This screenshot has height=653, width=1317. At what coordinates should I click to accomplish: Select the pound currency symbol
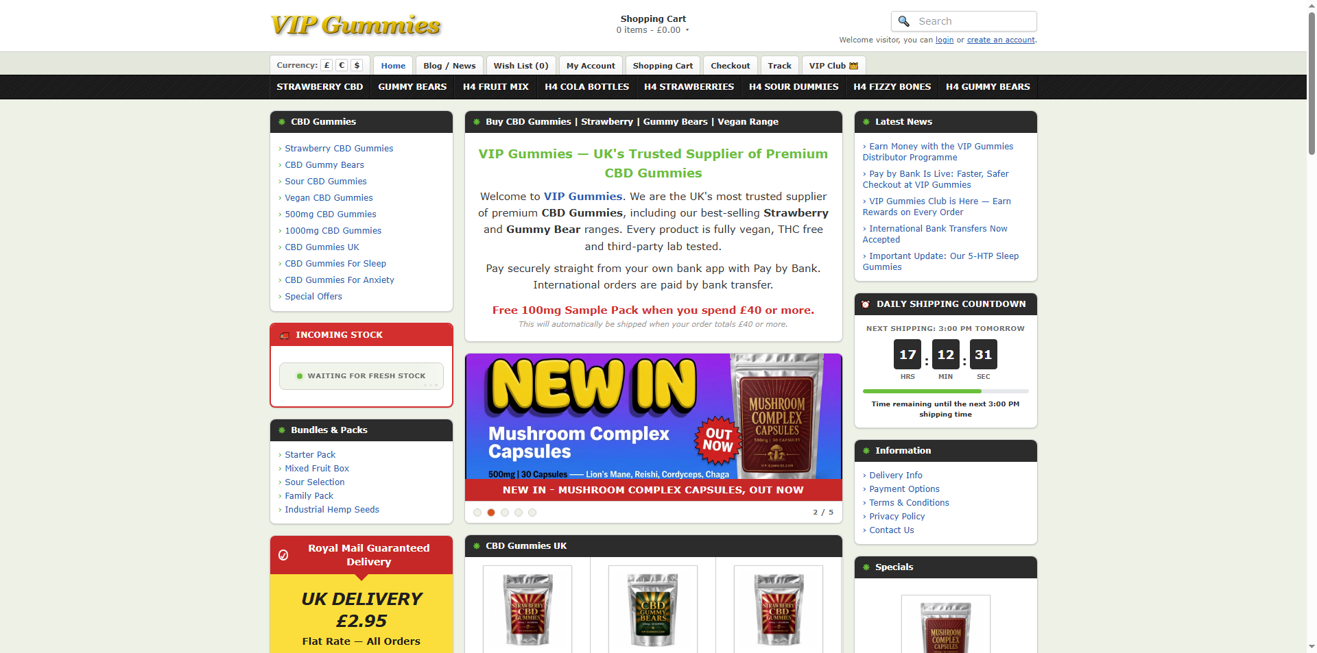pos(327,65)
